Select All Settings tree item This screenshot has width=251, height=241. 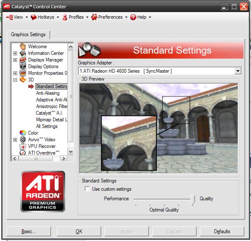click(x=47, y=126)
